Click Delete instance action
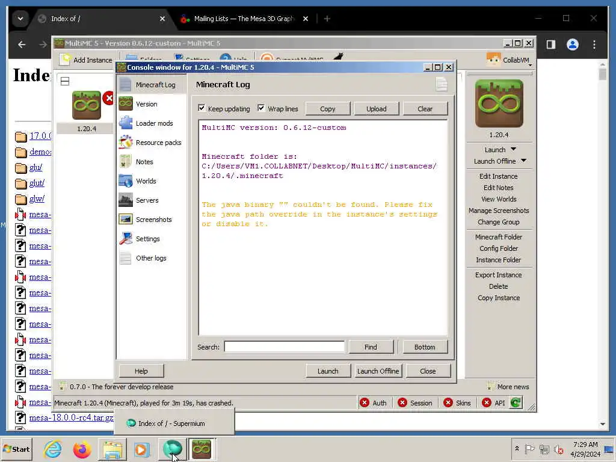 499,286
